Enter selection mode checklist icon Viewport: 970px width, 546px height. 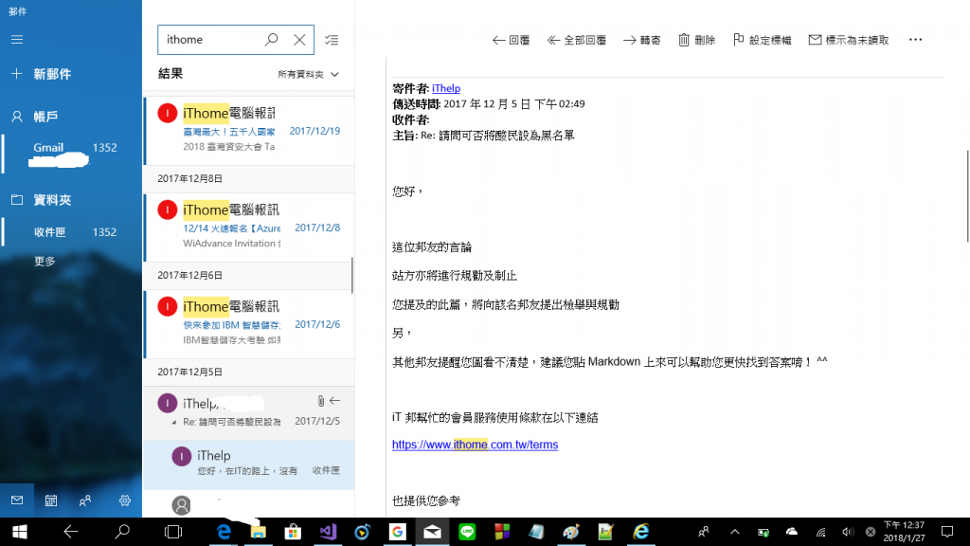[x=332, y=40]
